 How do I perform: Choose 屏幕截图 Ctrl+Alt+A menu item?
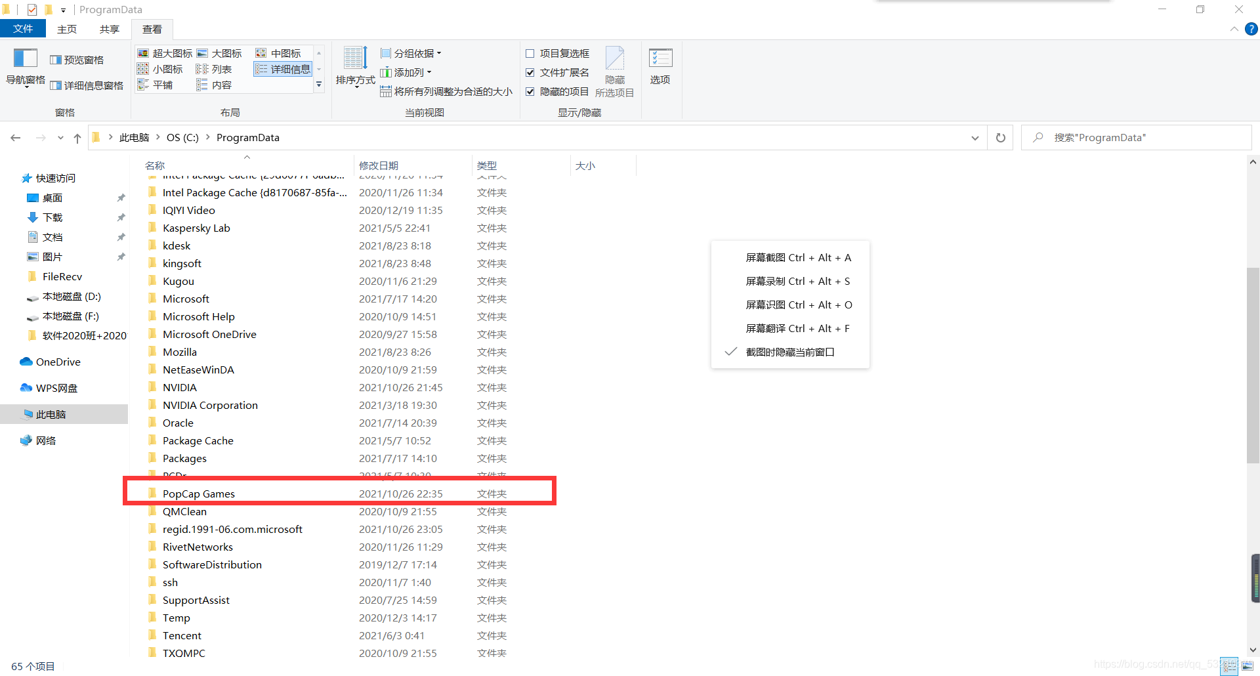tap(790, 257)
